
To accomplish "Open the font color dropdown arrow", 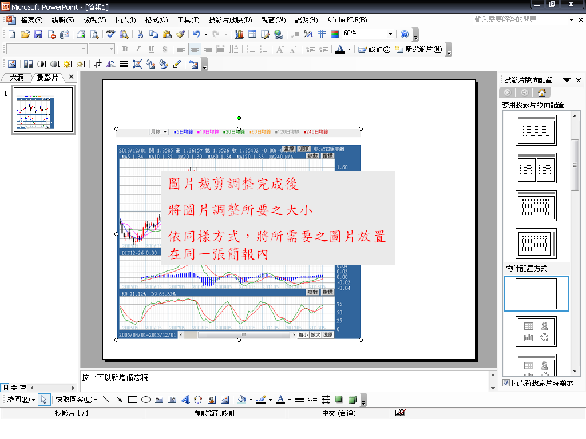I will 349,50.
